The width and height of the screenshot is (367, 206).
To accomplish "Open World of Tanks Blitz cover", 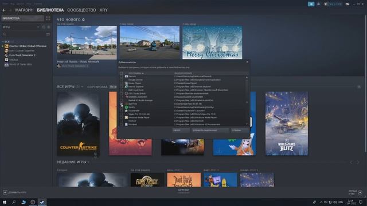I will pyautogui.click(x=287, y=124).
